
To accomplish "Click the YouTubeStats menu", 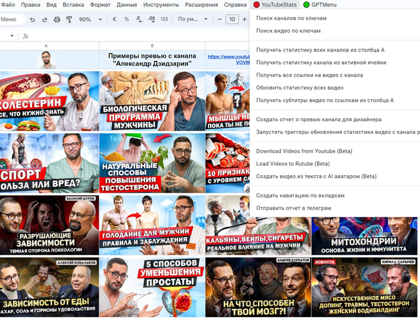I will pyautogui.click(x=275, y=5).
